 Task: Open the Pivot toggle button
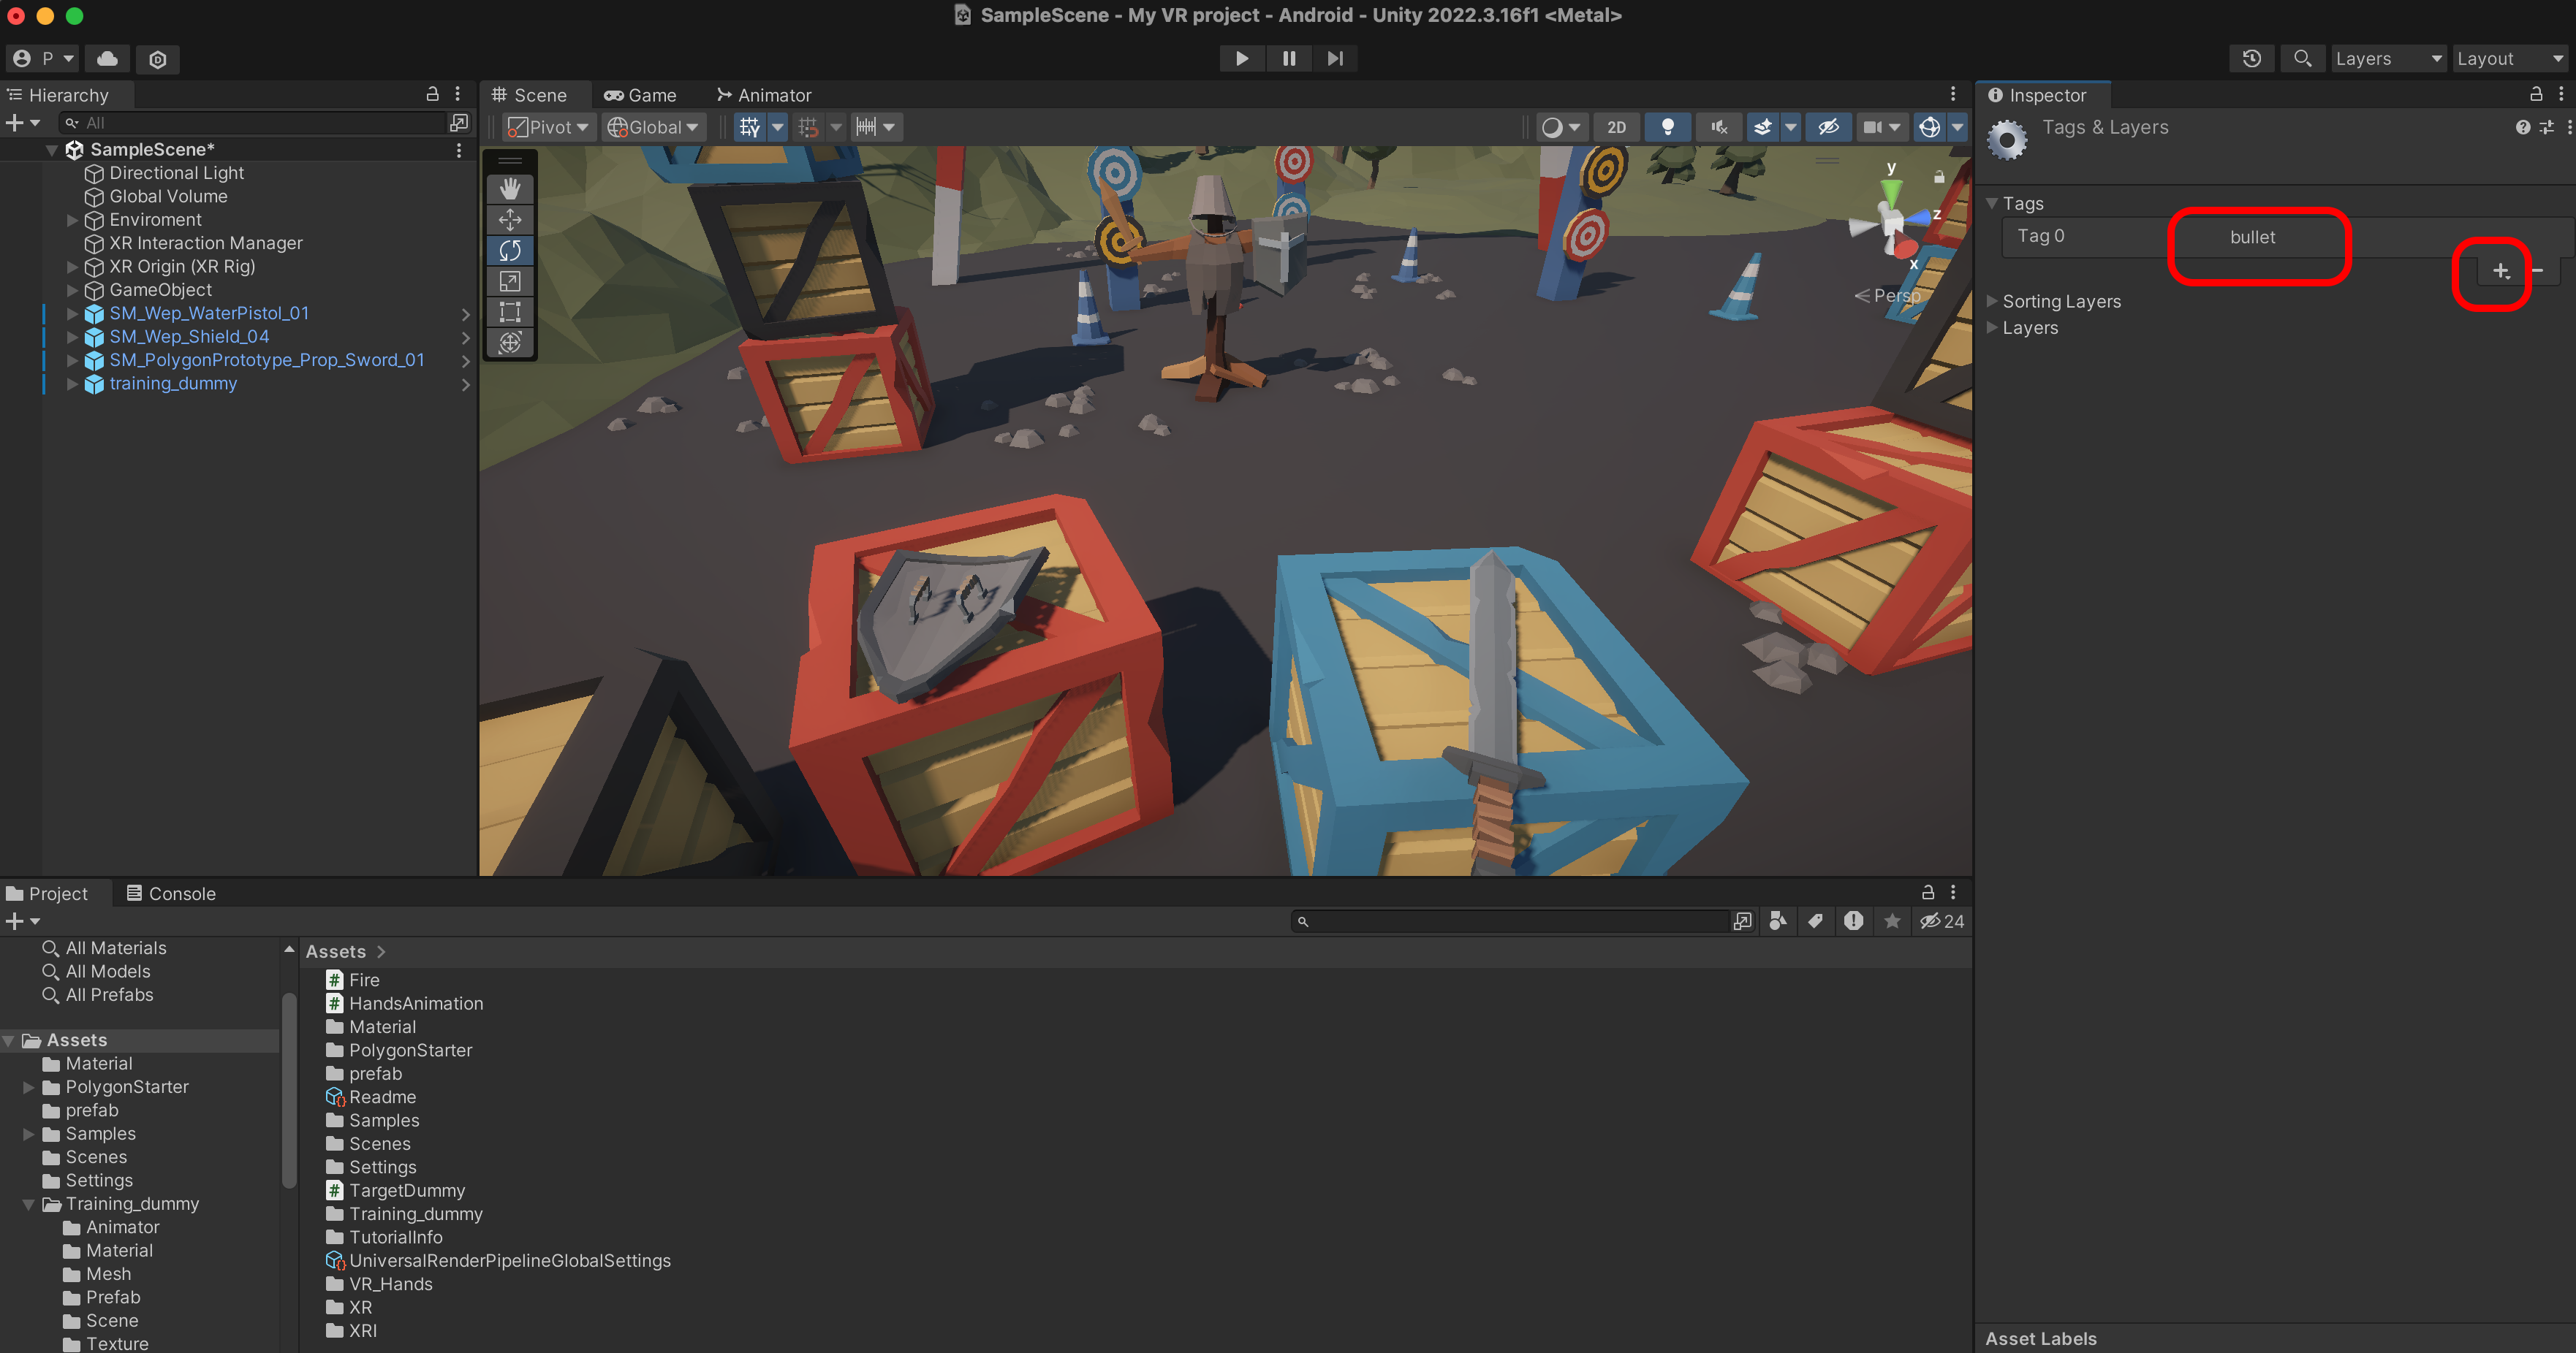pyautogui.click(x=548, y=127)
